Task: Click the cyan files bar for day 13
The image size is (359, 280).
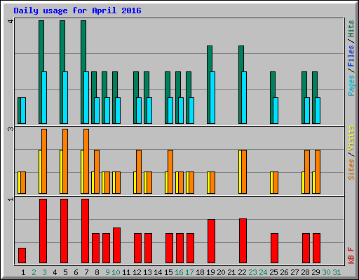Action: coord(149,111)
